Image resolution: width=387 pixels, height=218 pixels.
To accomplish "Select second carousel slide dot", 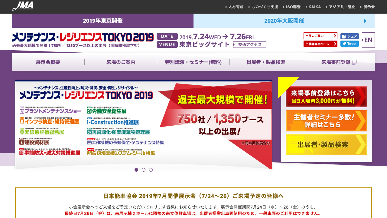I will 144,170.
